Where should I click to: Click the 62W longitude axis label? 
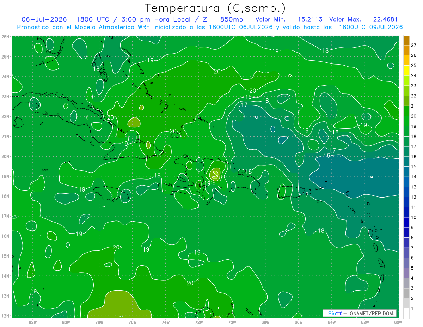click(x=365, y=322)
